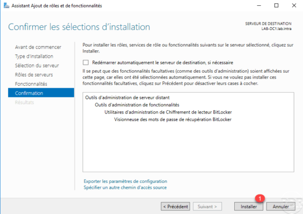Click the wizard icon in title bar
This screenshot has width=303, height=214.
click(6, 6)
